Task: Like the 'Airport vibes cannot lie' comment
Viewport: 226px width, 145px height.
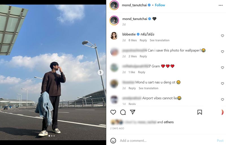Action: pyautogui.click(x=222, y=100)
